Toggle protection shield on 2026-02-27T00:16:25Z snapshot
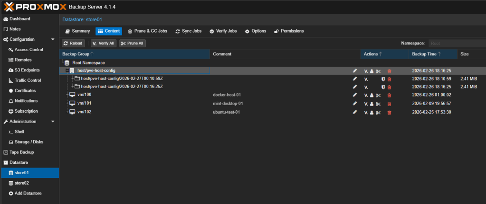The image size is (486, 204). tap(383, 87)
